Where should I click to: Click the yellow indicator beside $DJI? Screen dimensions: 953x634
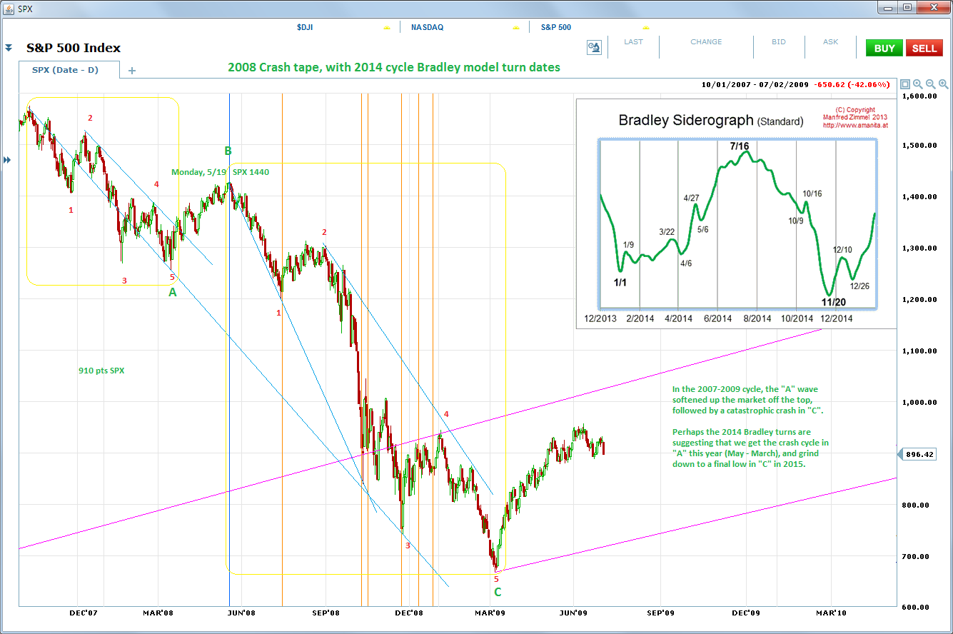[x=387, y=27]
